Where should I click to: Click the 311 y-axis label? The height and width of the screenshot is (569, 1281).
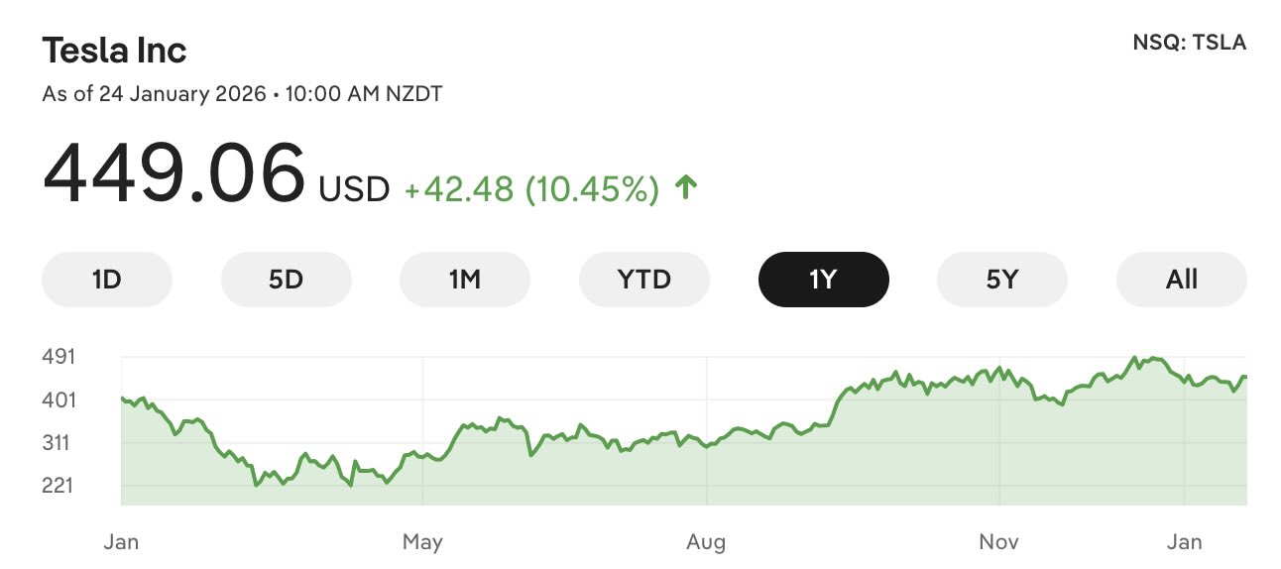58,443
